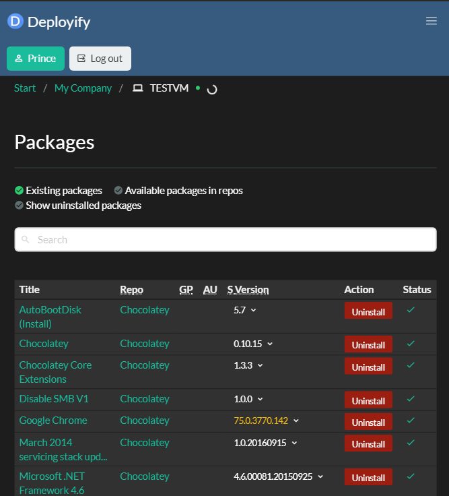
Task: Open Chocolatey repo link in Google Chrome row
Action: coord(145,421)
